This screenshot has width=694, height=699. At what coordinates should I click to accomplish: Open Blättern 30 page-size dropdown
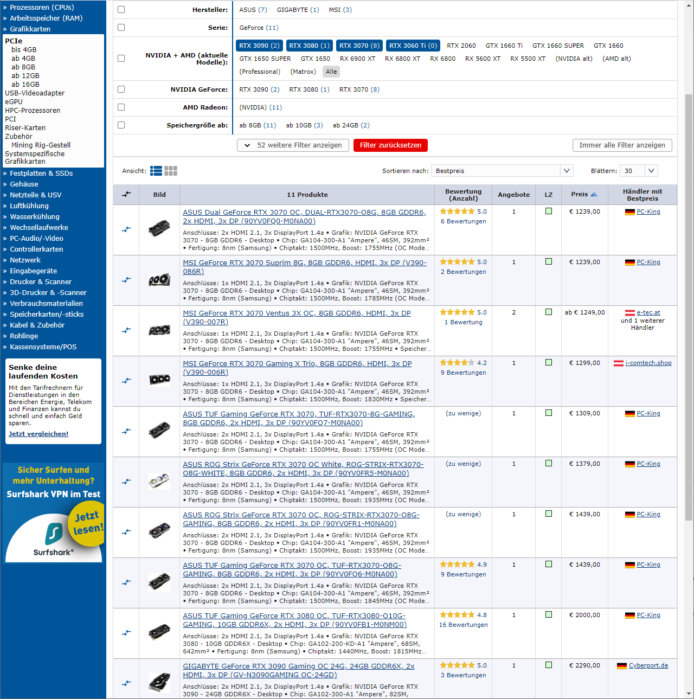[x=639, y=171]
